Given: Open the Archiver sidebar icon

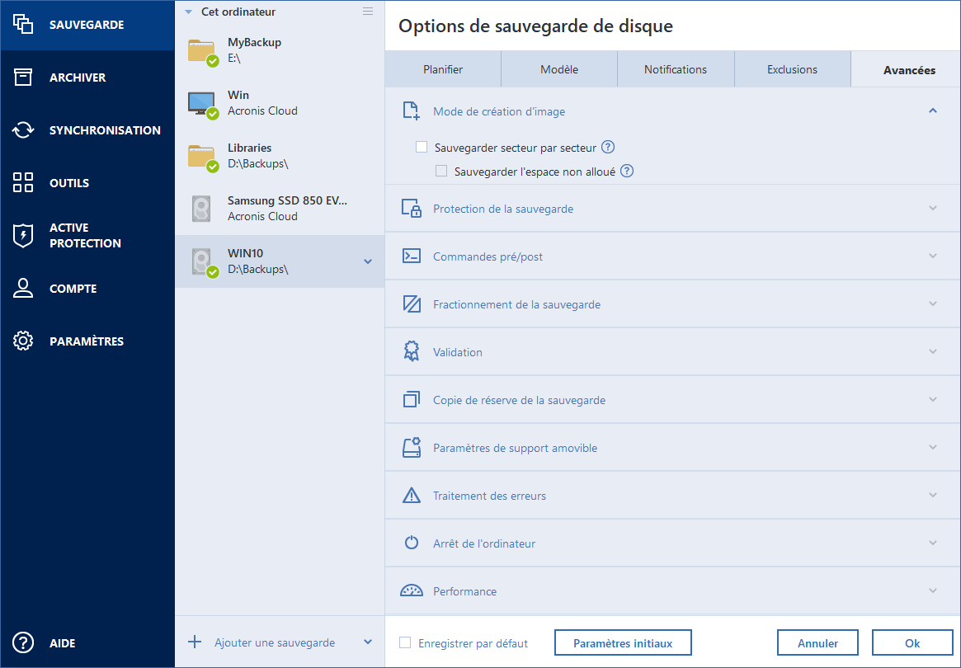Looking at the screenshot, I should (x=23, y=78).
